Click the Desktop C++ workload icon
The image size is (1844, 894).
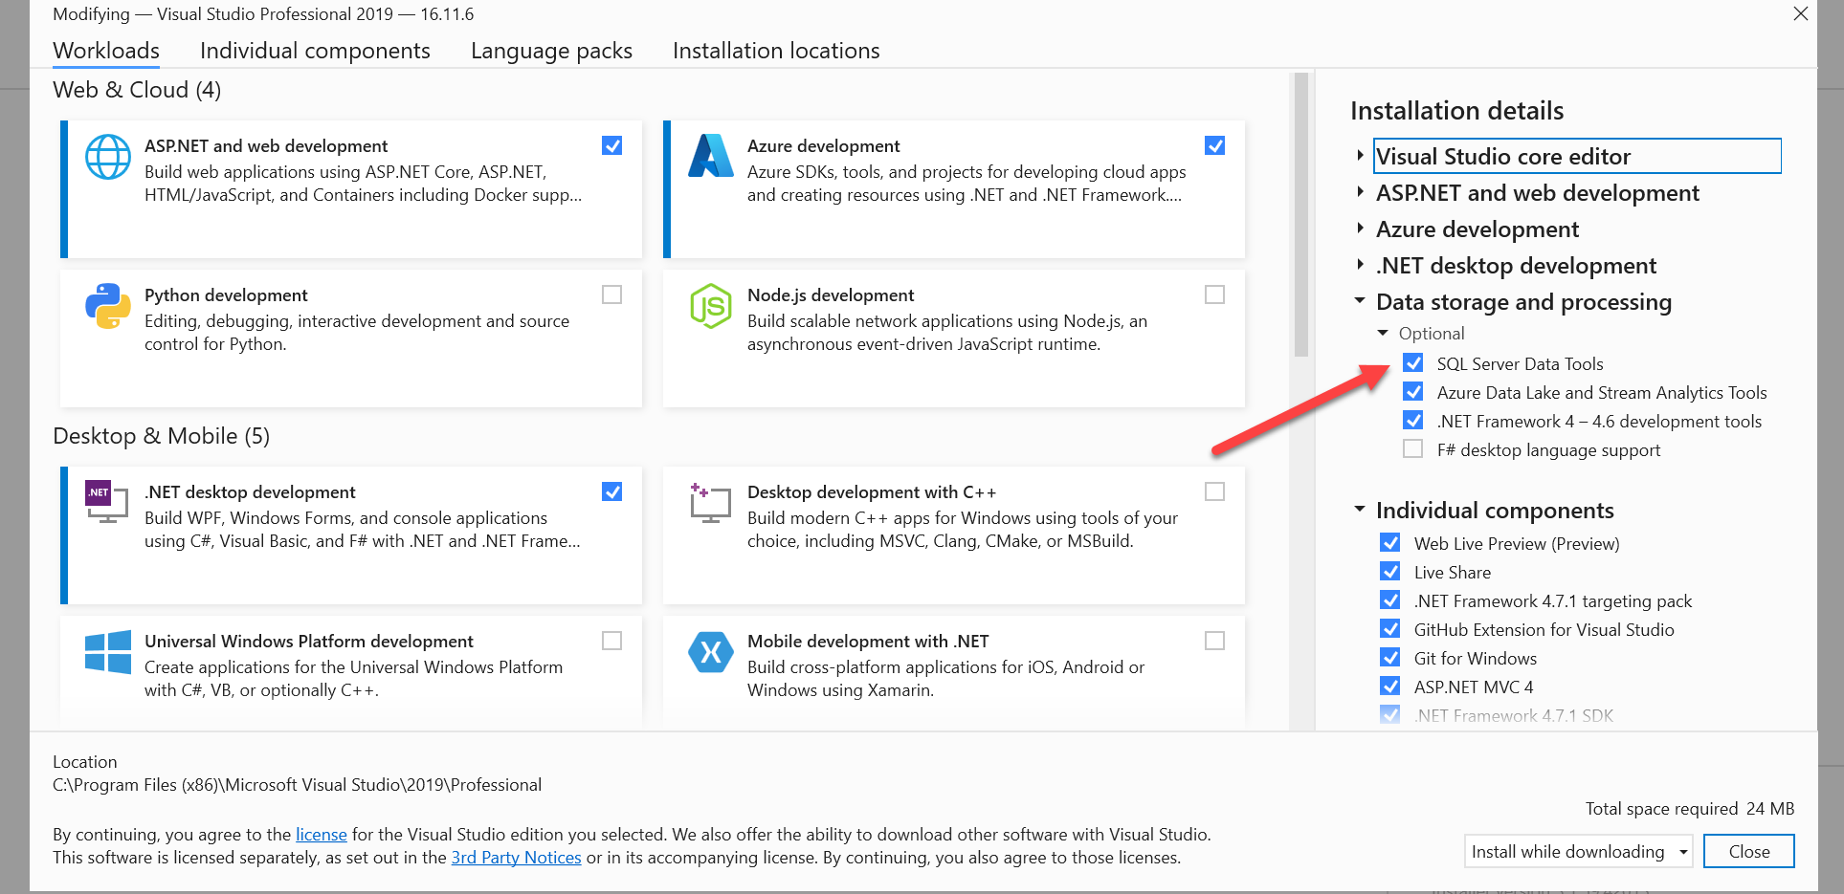[711, 503]
